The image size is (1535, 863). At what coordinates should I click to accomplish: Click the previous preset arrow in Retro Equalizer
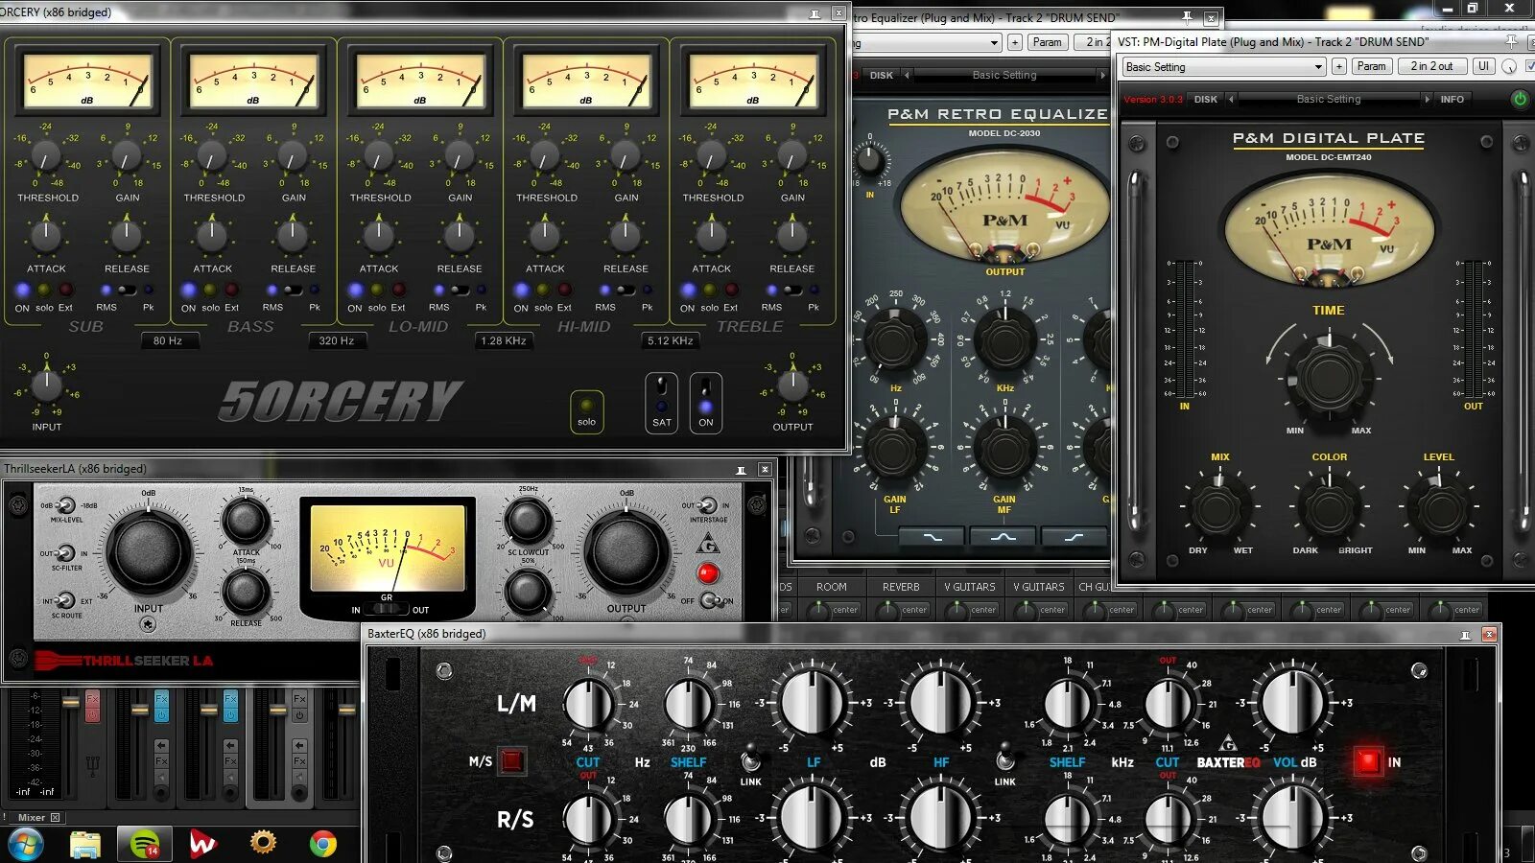[x=907, y=75]
